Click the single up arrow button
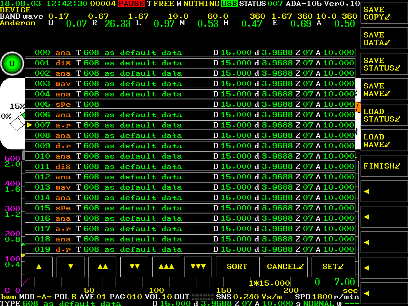This screenshot has height=306, width=408. coord(39,267)
